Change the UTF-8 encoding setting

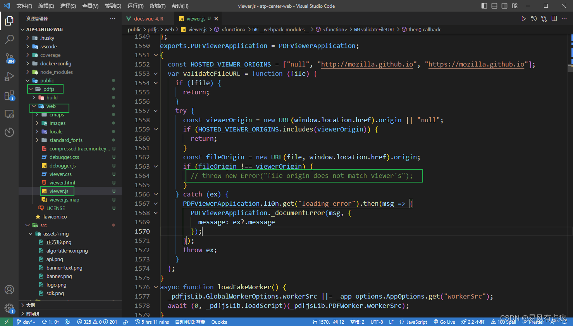(377, 322)
